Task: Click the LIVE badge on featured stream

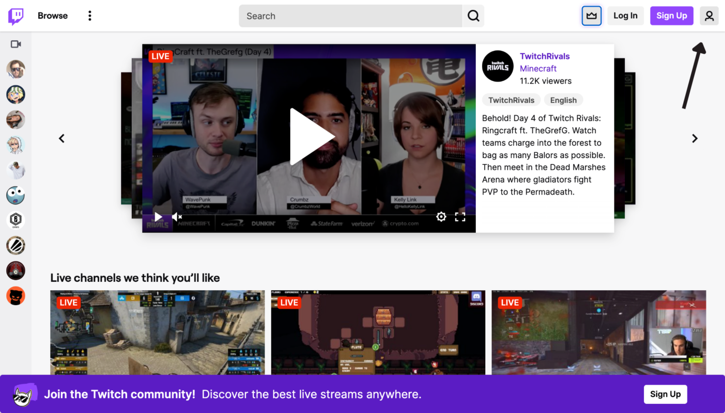Action: 160,56
